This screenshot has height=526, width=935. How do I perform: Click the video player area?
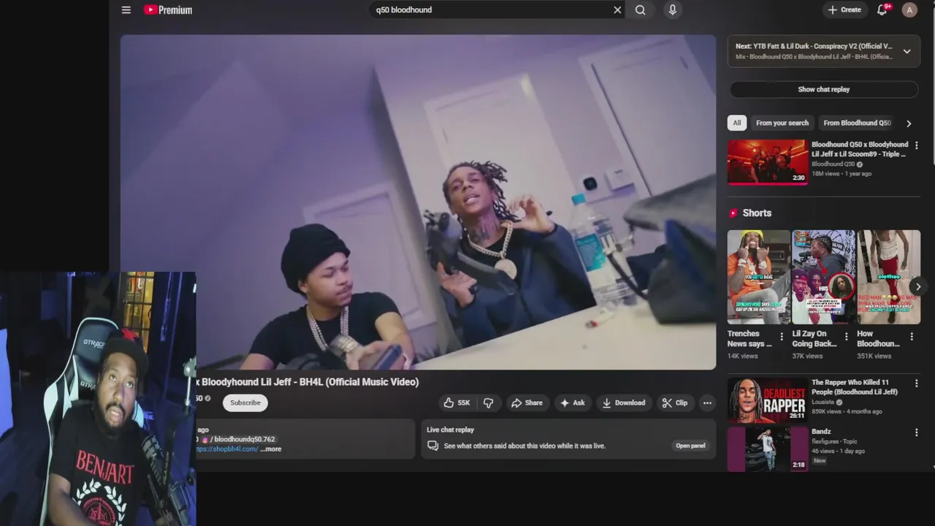click(x=418, y=202)
